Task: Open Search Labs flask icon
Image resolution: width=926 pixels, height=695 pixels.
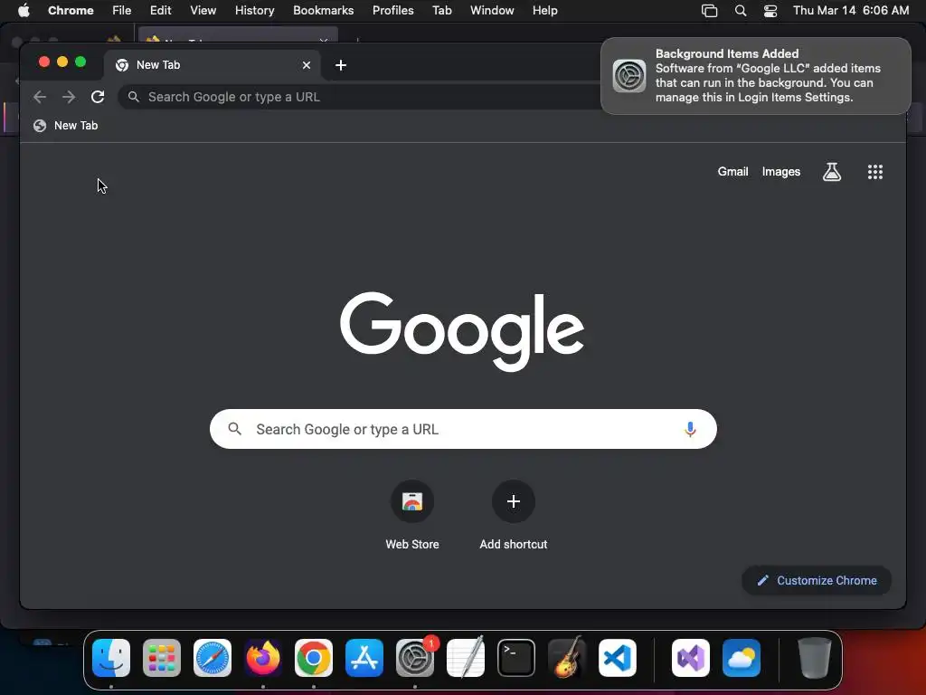Action: coord(832,172)
